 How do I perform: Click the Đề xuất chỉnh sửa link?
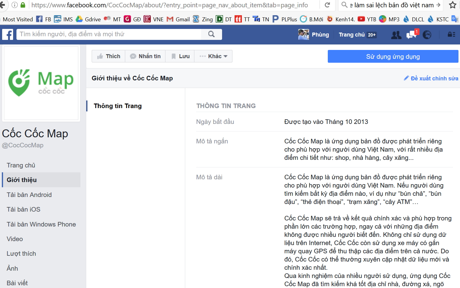coord(431,79)
